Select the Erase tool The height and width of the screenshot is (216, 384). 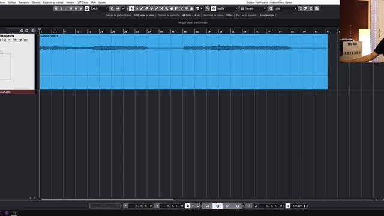tap(147, 8)
